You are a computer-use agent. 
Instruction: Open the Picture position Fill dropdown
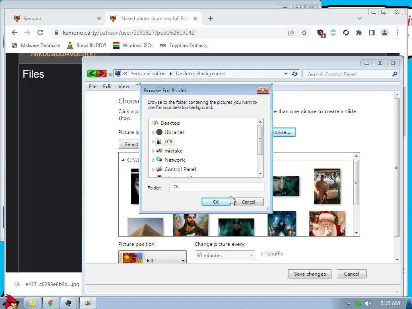click(x=152, y=257)
